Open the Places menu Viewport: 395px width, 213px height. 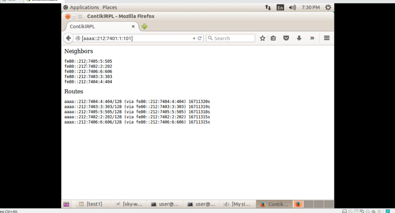pyautogui.click(x=110, y=7)
